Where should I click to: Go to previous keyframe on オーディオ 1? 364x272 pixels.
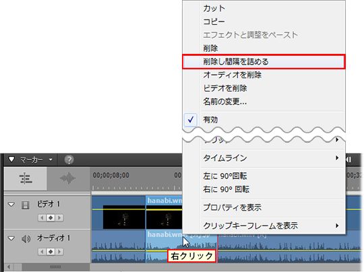pos(42,252)
